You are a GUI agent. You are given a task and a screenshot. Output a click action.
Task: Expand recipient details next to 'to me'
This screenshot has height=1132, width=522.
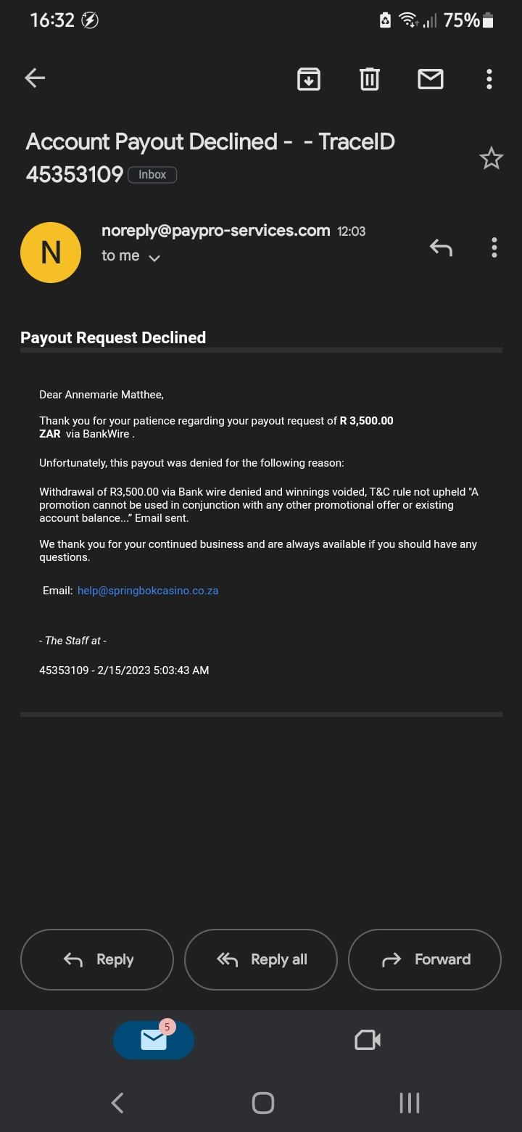(154, 257)
